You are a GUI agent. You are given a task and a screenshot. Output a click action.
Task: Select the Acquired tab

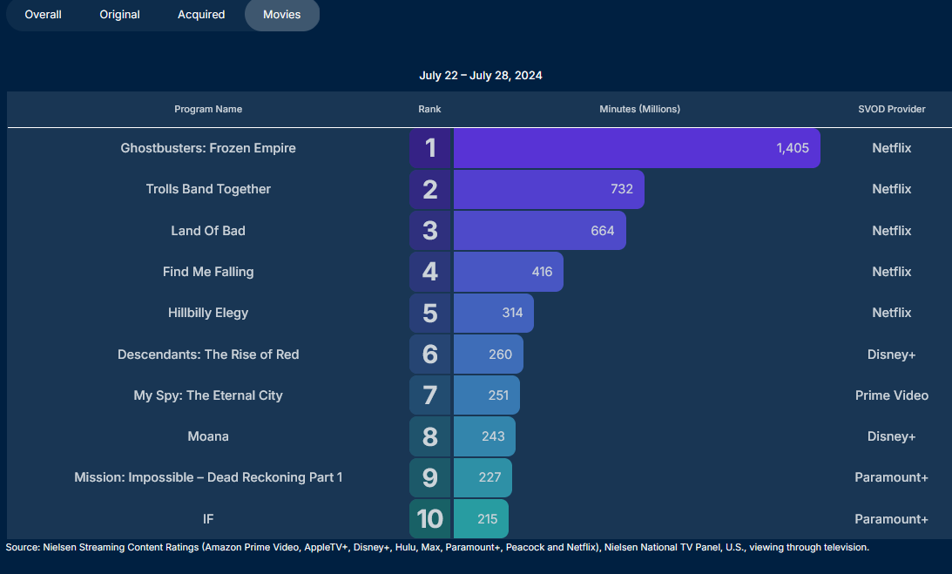(x=201, y=15)
